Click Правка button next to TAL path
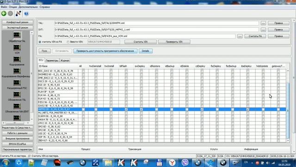This screenshot has width=296, height=167. pyautogui.click(x=278, y=23)
